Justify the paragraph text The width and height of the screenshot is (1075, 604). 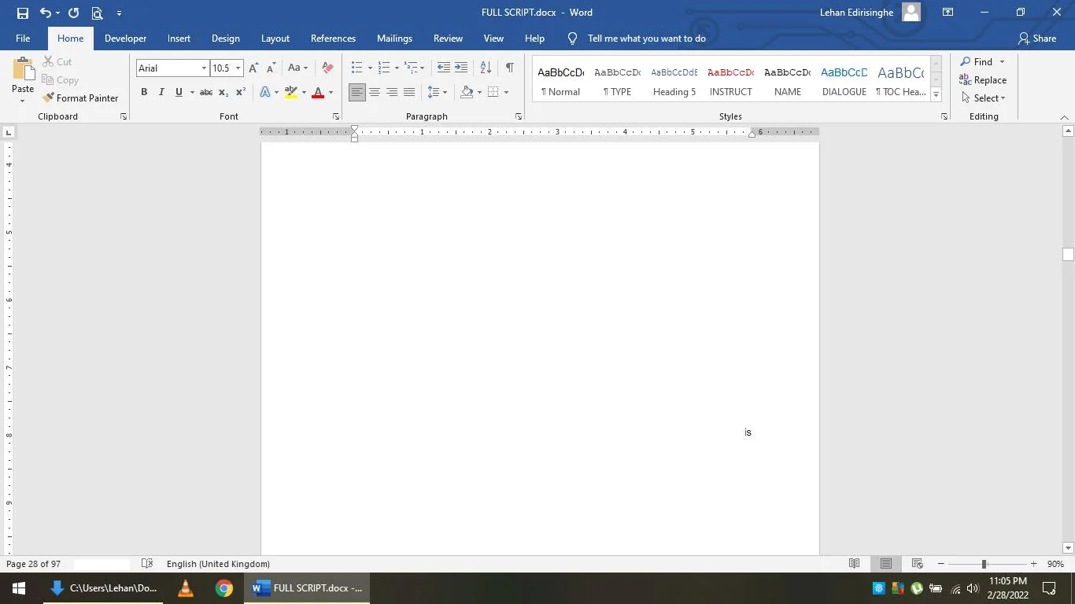click(x=409, y=92)
